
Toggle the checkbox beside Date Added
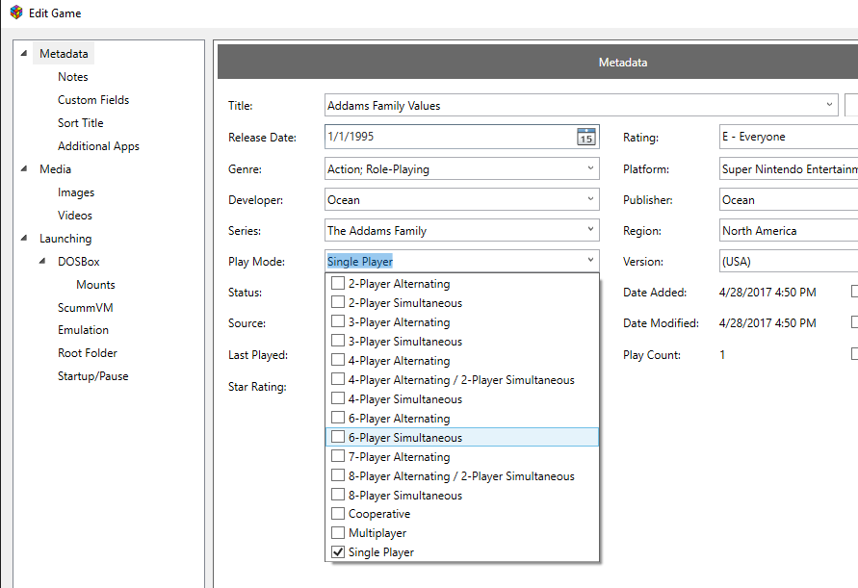click(x=855, y=292)
